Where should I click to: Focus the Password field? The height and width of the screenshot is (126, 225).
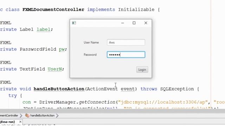(x=126, y=55)
